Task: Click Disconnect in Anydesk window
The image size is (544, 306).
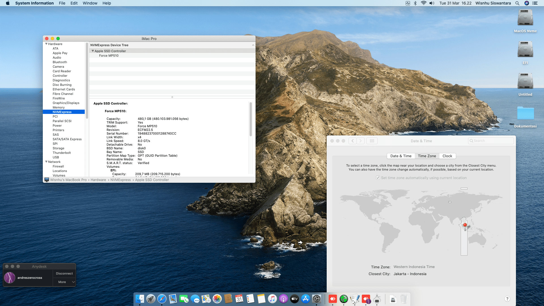Action: (x=64, y=273)
